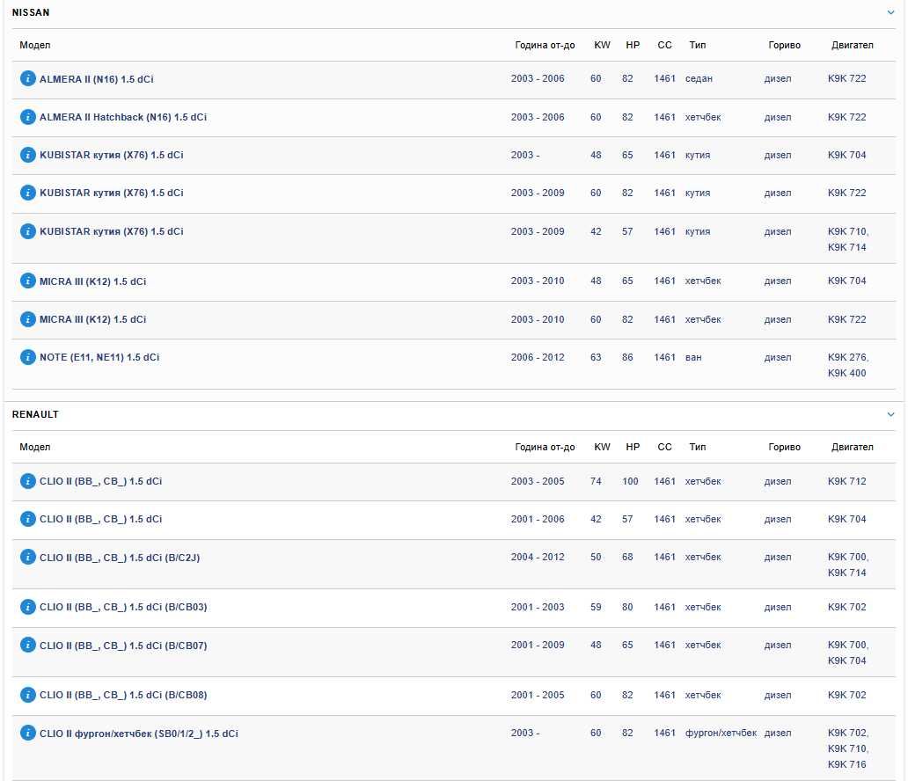Open ALMERA II Hatchback (N16) 1.5 dCi link

click(123, 117)
